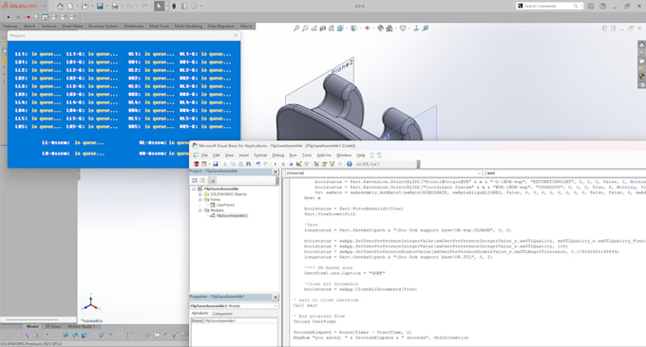Image resolution: width=646 pixels, height=347 pixels.
Task: Run the macro with VBA play button
Action: (x=275, y=164)
